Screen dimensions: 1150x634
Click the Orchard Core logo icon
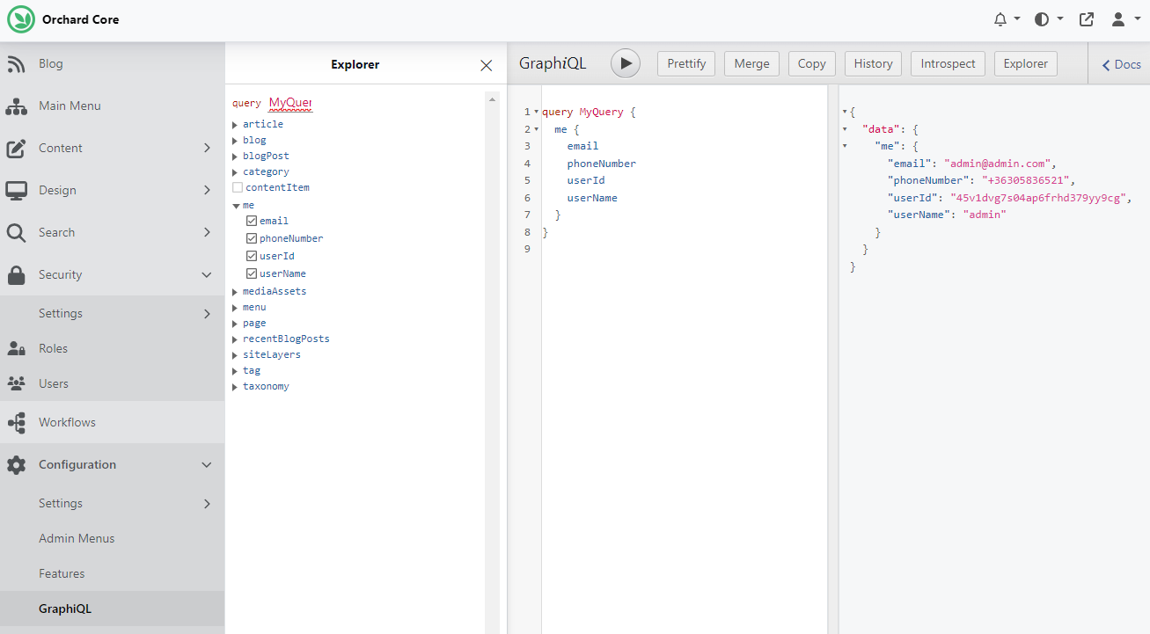(21, 19)
